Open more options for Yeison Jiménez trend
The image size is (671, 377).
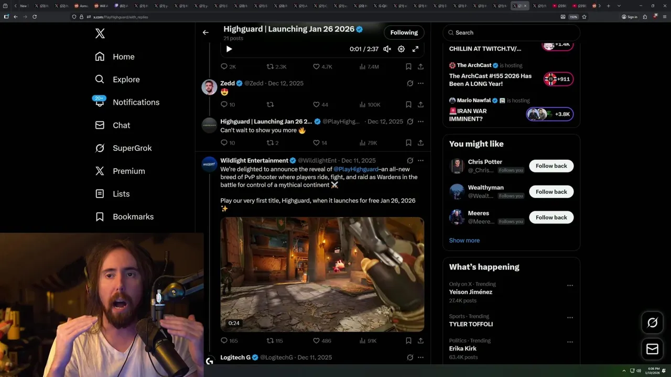pyautogui.click(x=570, y=285)
